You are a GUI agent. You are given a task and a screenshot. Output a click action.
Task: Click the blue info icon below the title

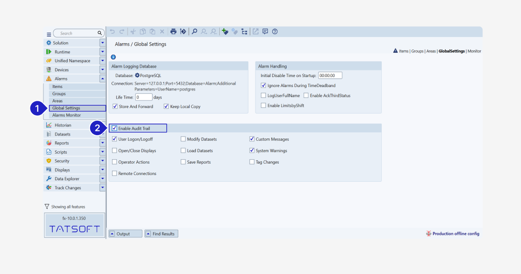[113, 57]
